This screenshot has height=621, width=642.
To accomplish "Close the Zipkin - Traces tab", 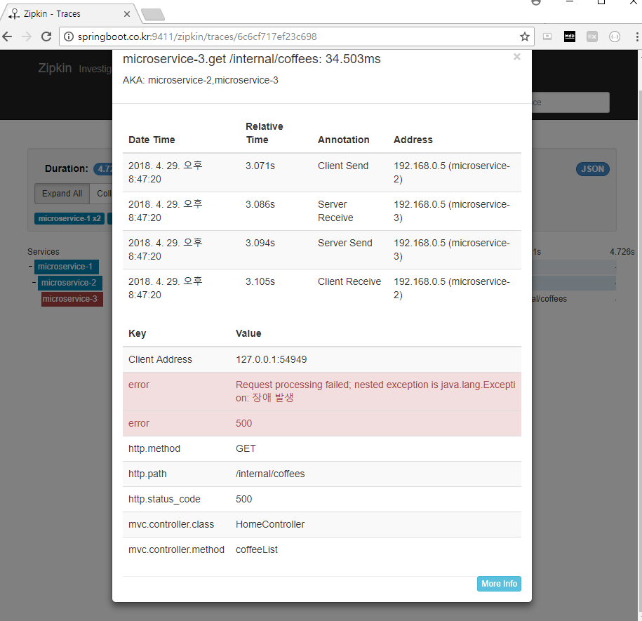I will 127,14.
